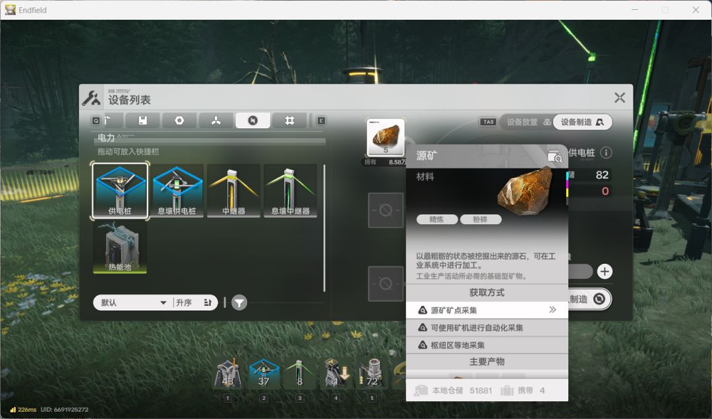Click the second empty ingredient slot
The width and height of the screenshot is (712, 419).
(x=386, y=284)
